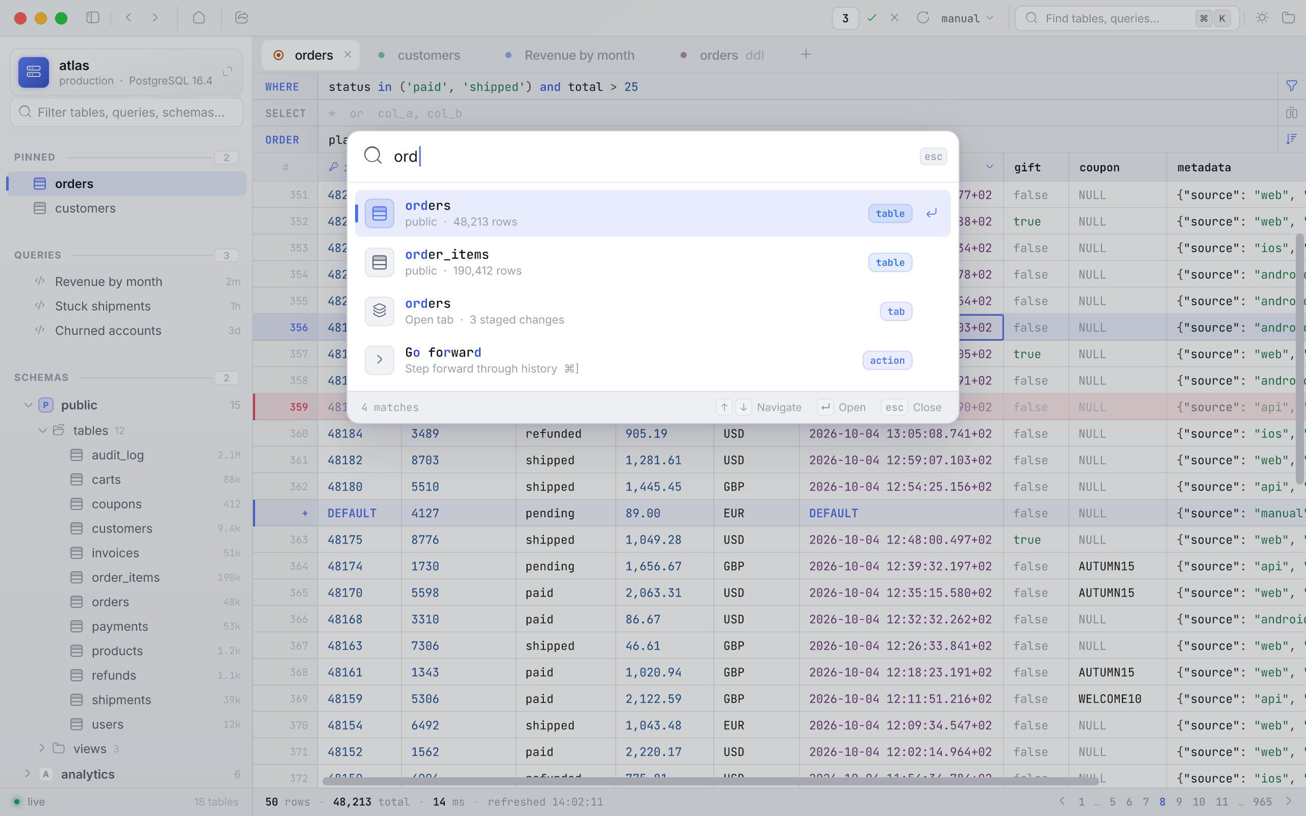The height and width of the screenshot is (816, 1306).
Task: Go to page 9 in pagination
Action: coord(1179,801)
